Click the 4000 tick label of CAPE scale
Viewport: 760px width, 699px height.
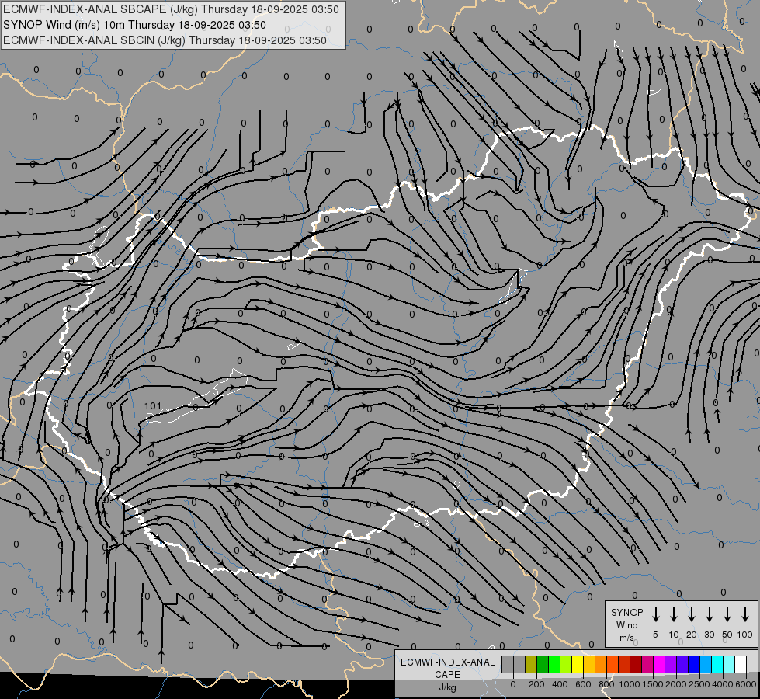pyautogui.click(x=723, y=684)
